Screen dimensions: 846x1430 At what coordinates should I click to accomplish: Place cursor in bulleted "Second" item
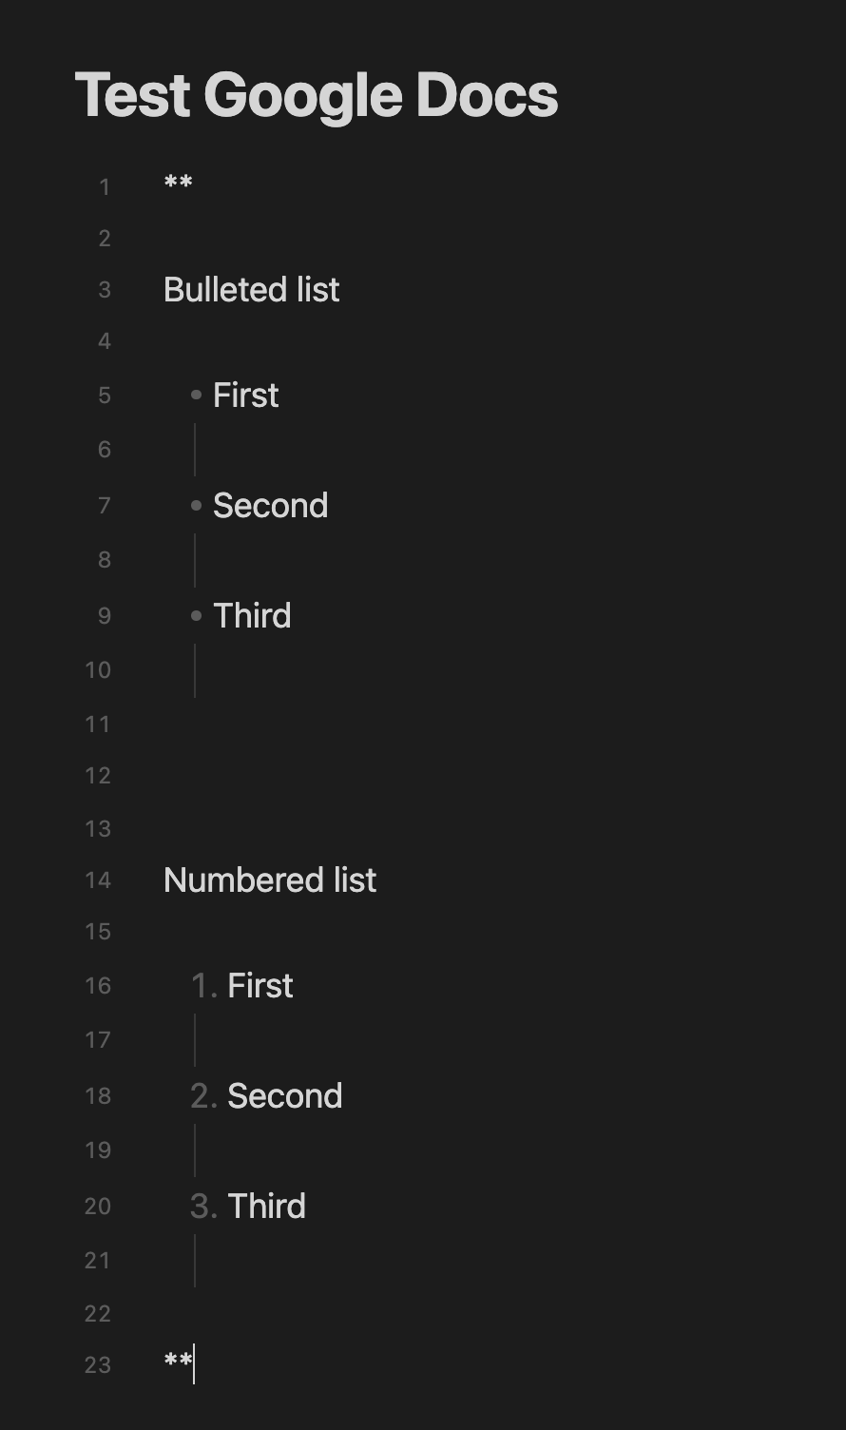click(271, 505)
